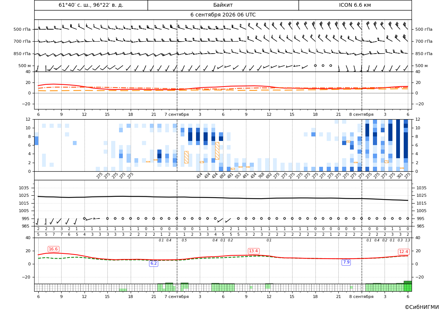Click the 301 cloud base value label
This screenshot has height=310, width=439.
coord(400,176)
